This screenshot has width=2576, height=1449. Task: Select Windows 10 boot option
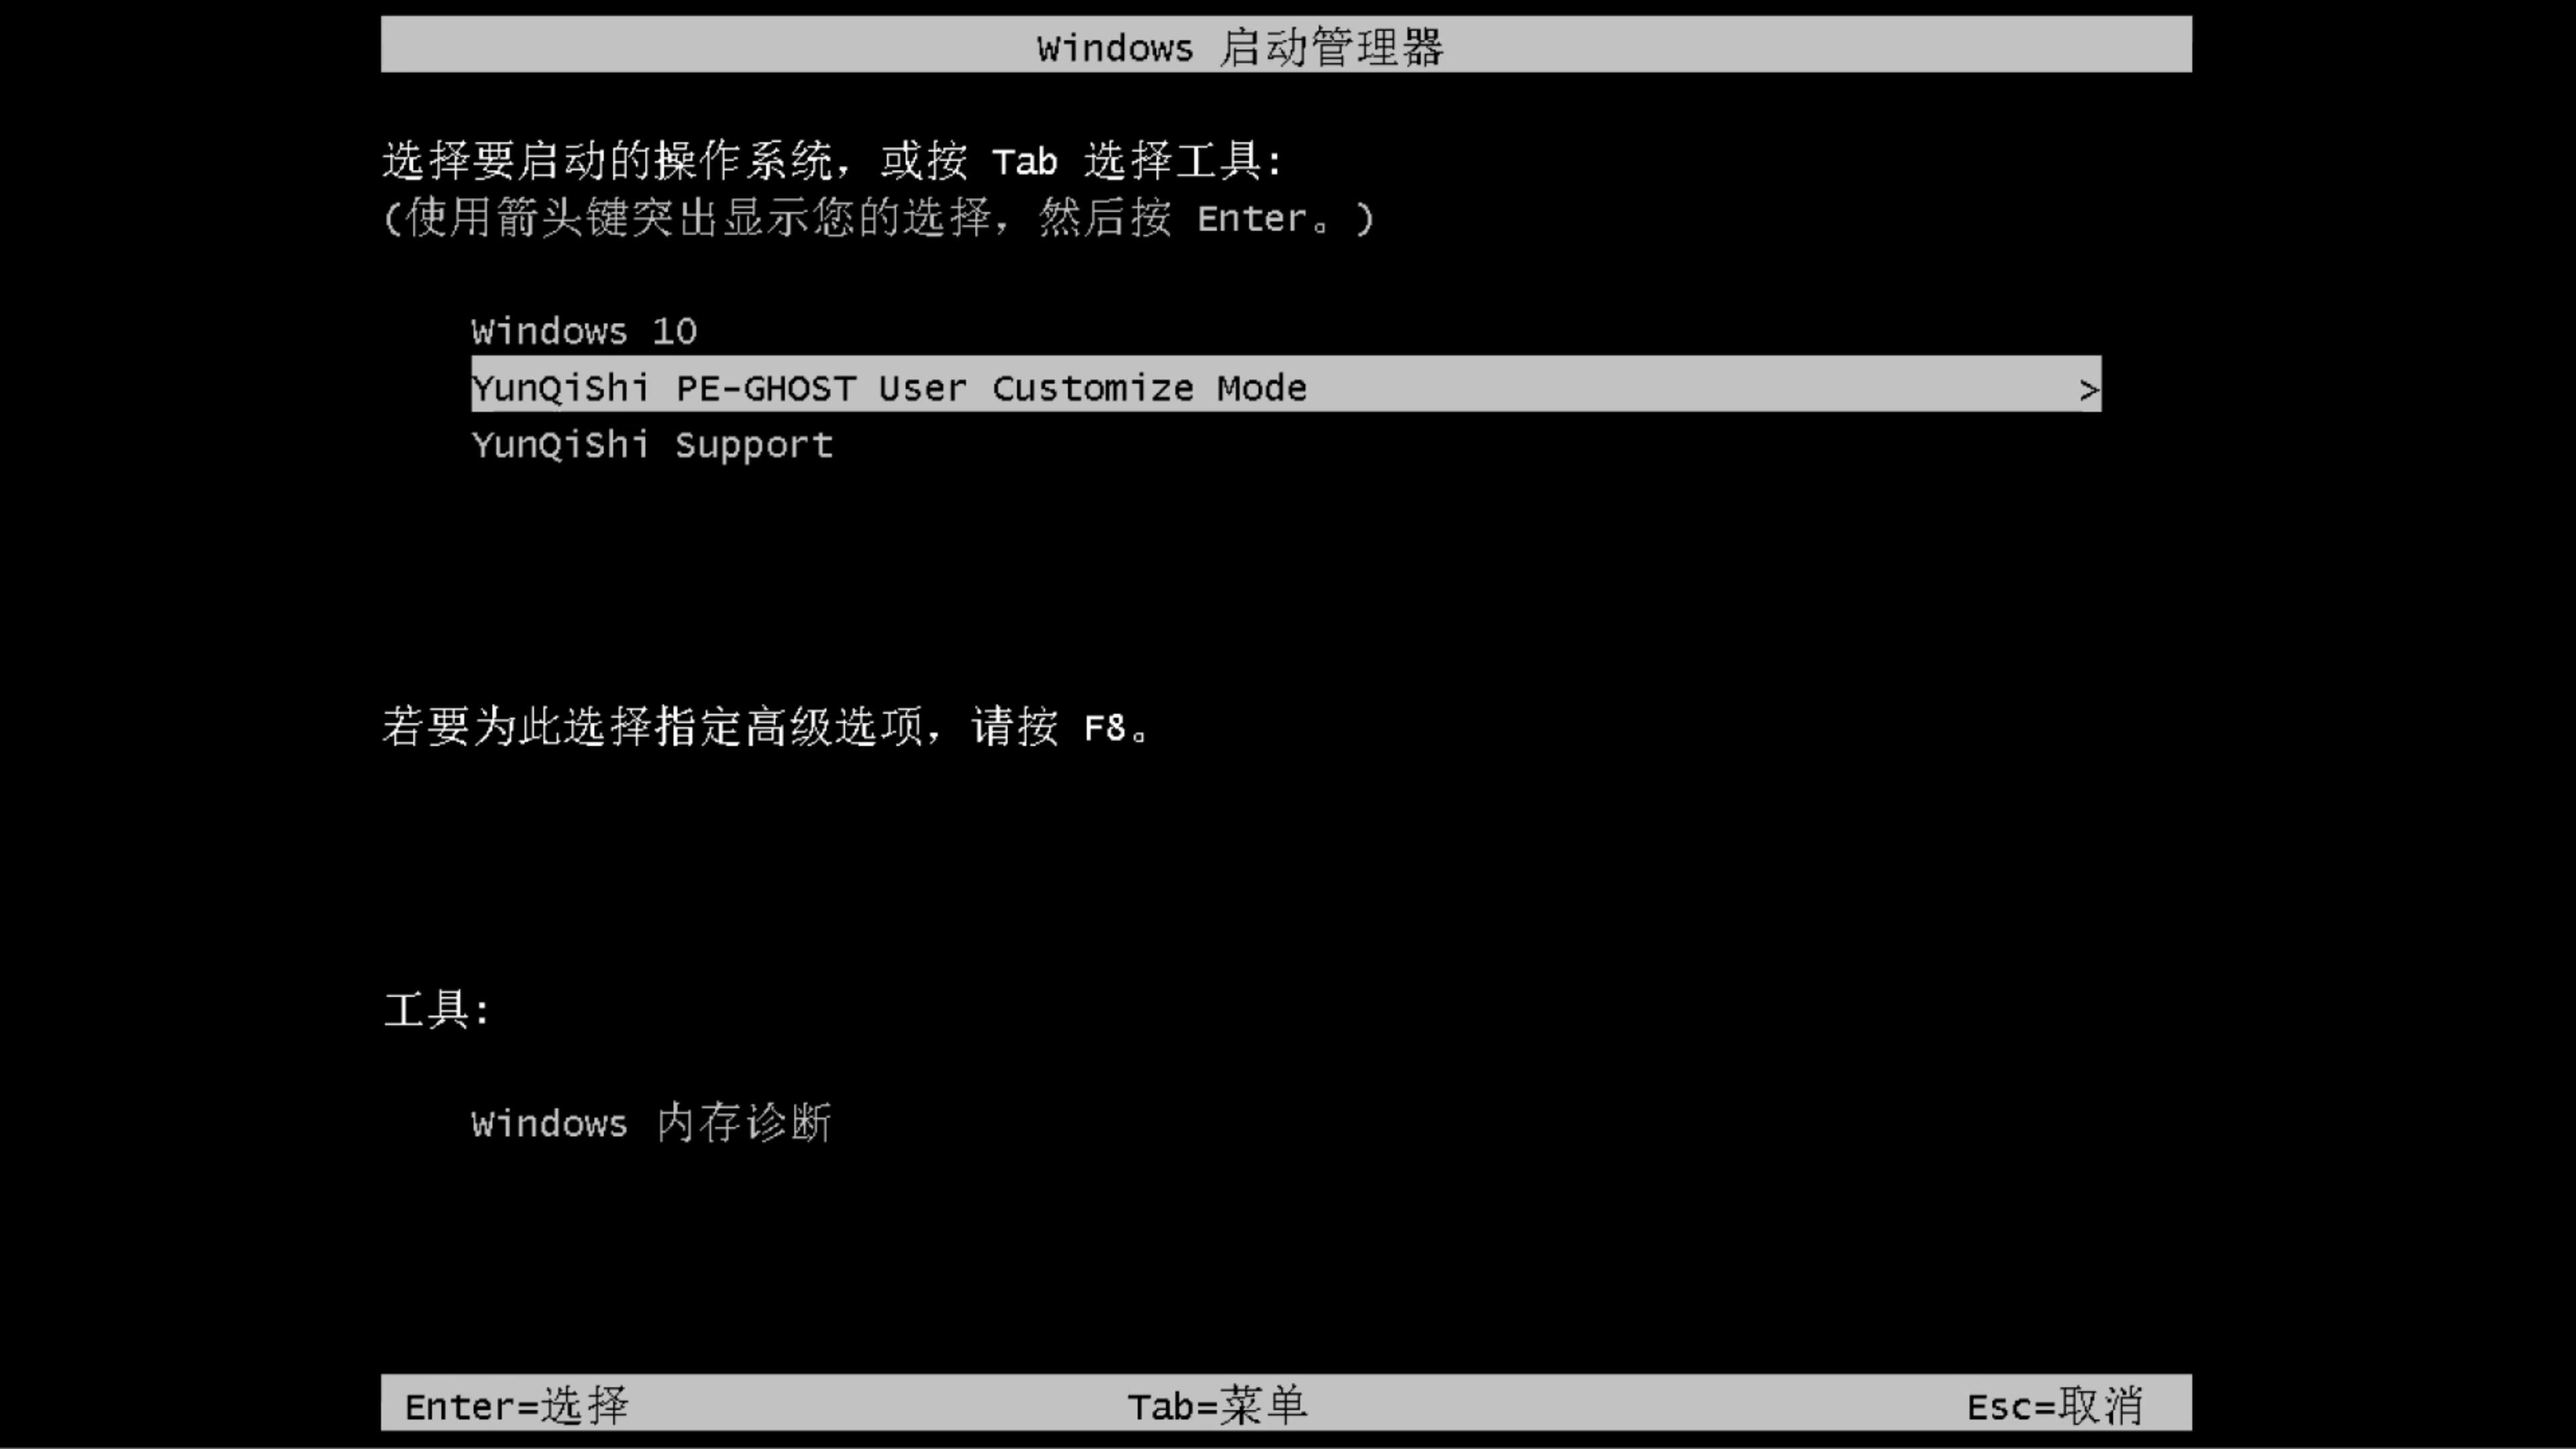click(x=582, y=329)
